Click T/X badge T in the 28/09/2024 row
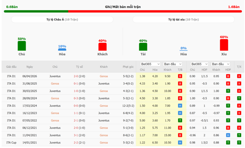The width and height of the screenshot is (245, 148). 239,98
